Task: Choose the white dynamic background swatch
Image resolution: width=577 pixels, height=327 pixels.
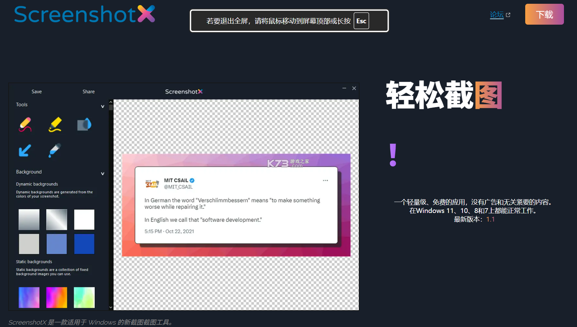Action: point(84,219)
